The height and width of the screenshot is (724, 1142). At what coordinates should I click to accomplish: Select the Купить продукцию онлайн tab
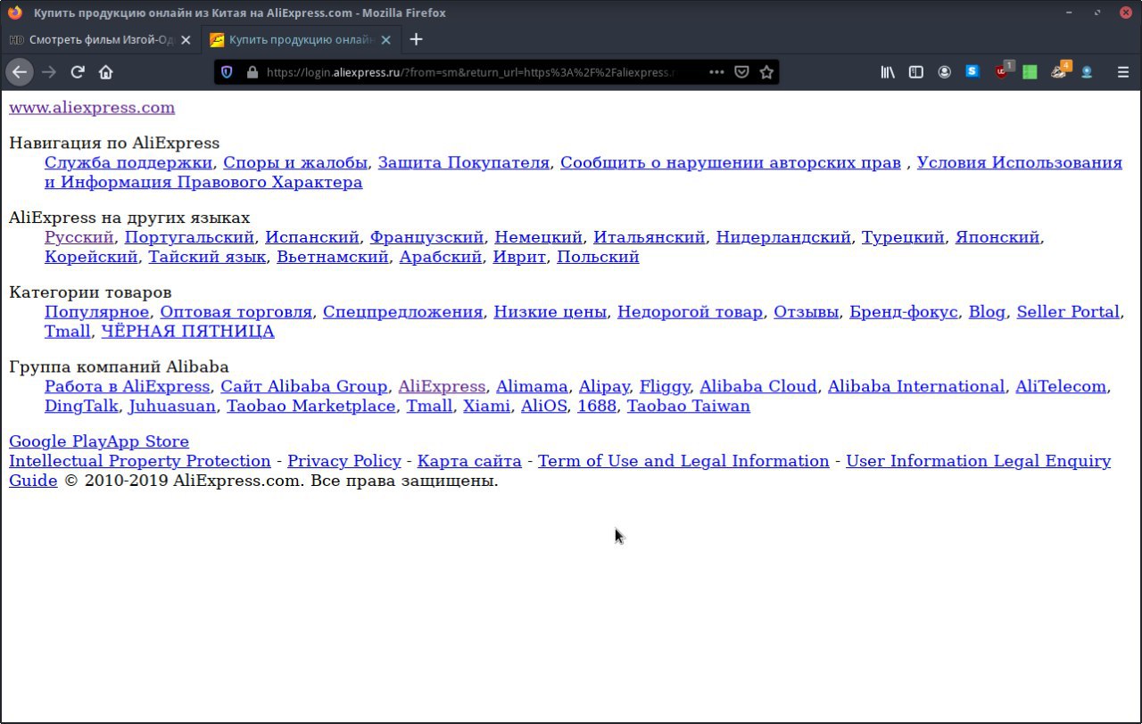coord(301,40)
